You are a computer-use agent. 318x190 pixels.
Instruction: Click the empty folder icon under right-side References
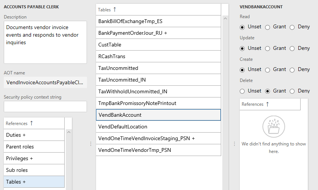tap(274, 127)
